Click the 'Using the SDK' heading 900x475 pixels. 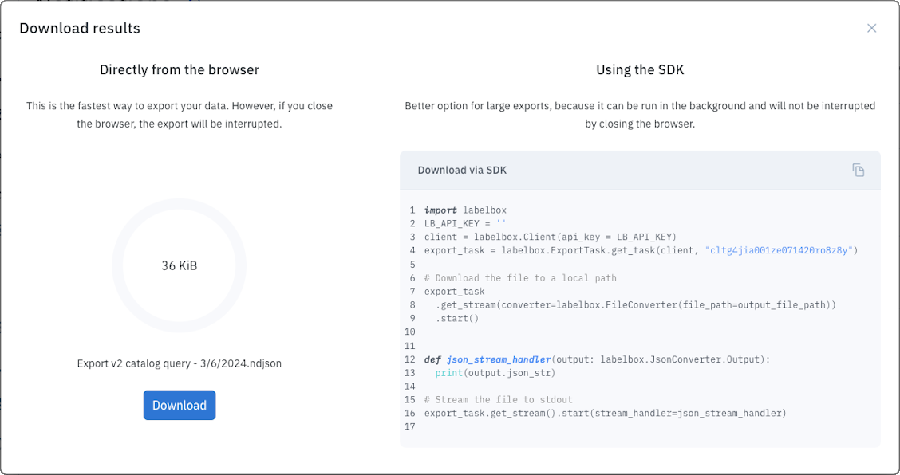(640, 69)
